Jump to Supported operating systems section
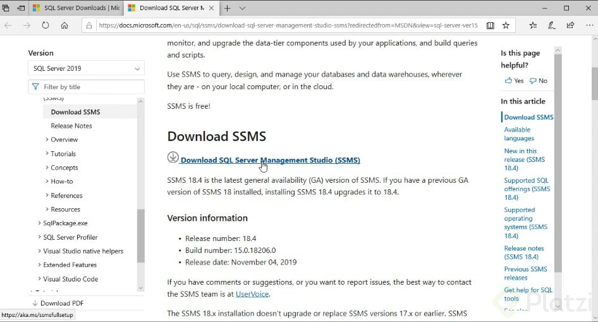The image size is (598, 322). [525, 223]
